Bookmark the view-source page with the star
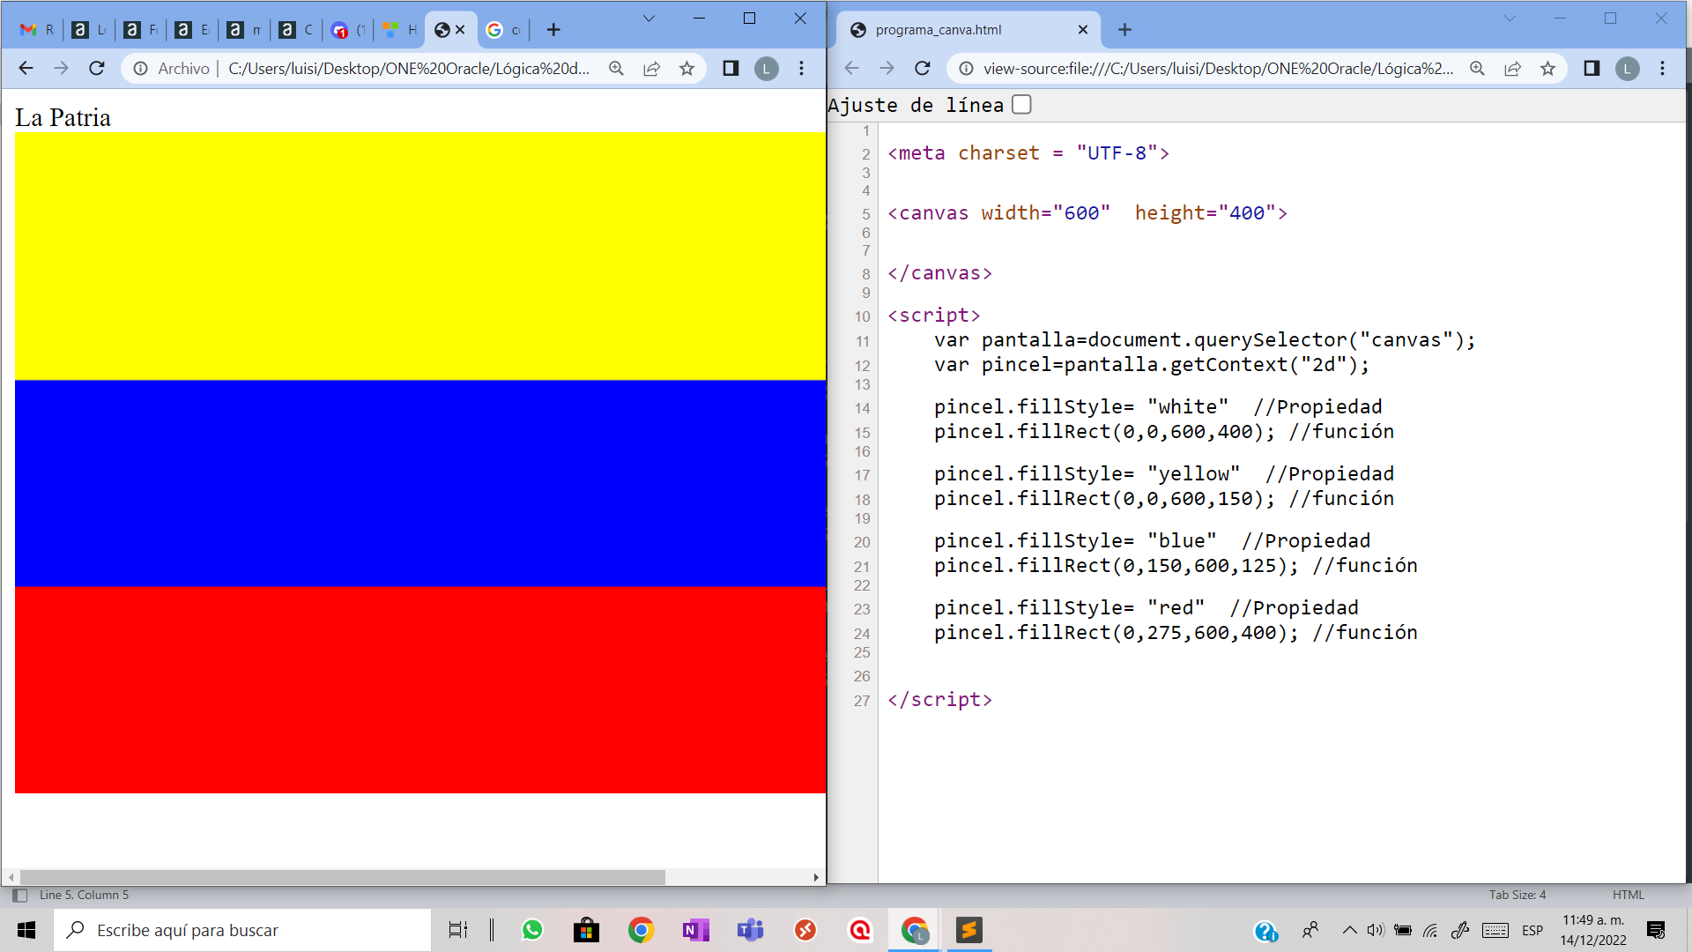Image resolution: width=1692 pixels, height=952 pixels. tap(1547, 68)
